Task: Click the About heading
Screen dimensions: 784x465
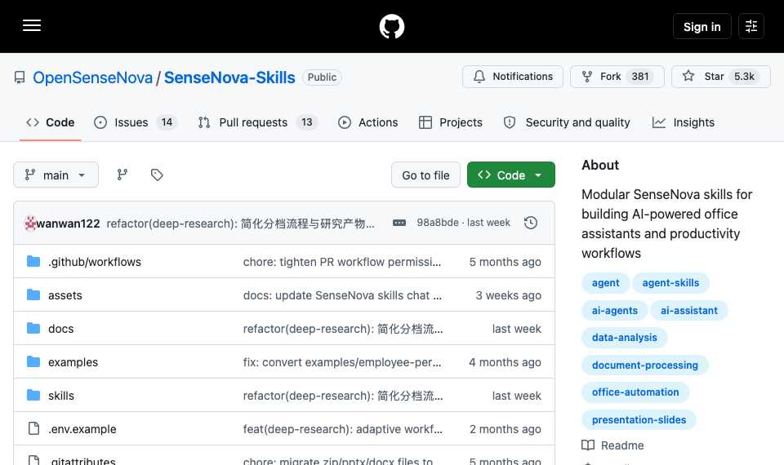Action: click(x=600, y=165)
